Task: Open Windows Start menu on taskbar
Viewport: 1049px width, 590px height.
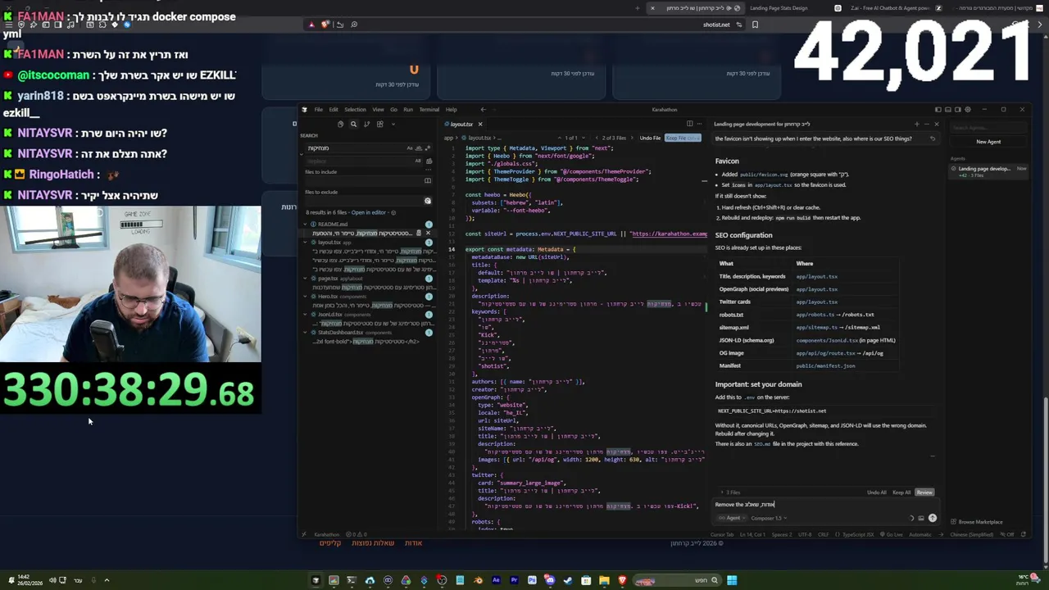Action: [732, 580]
